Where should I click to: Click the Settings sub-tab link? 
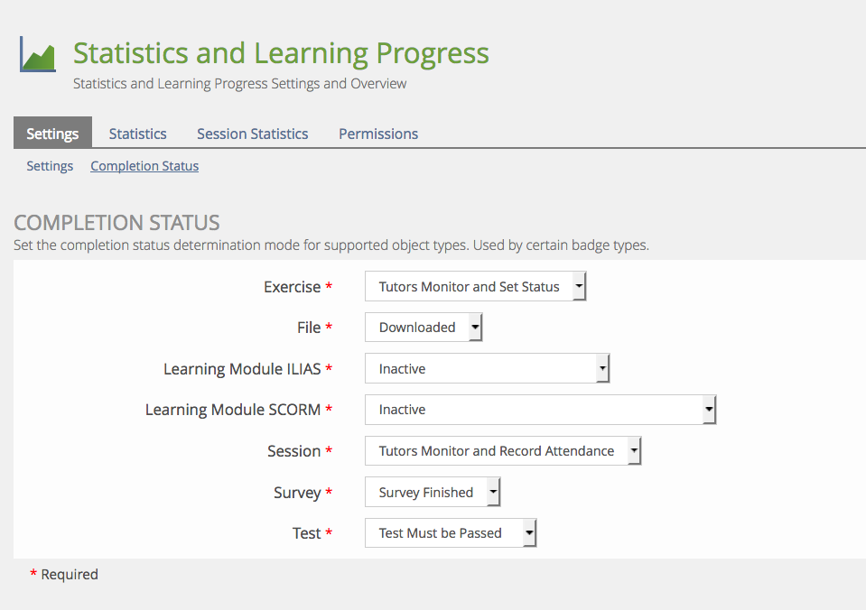(50, 166)
